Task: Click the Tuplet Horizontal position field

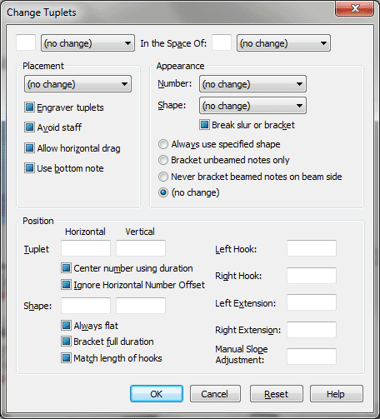Action: pos(86,248)
